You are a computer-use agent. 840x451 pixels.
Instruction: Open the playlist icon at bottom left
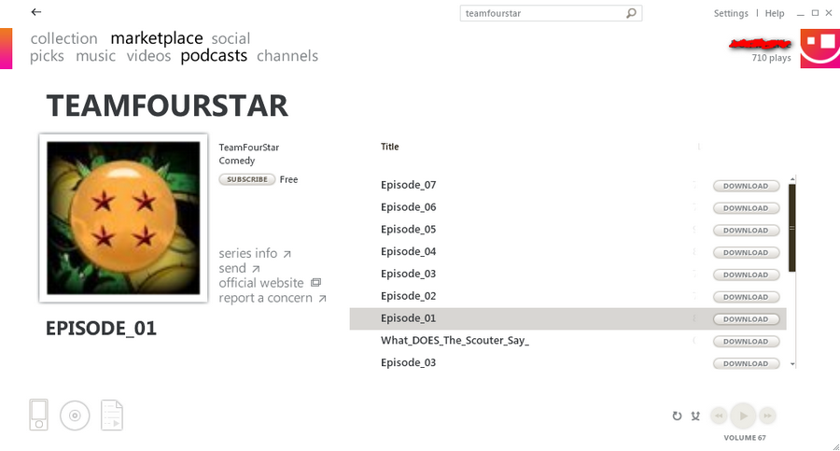pos(112,416)
